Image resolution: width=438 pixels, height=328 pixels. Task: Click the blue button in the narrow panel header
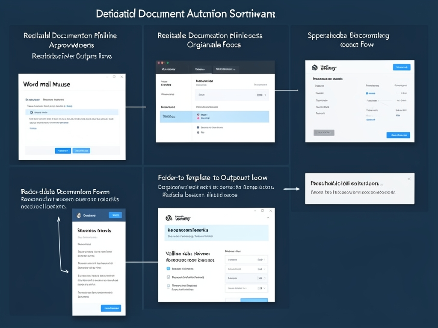[x=115, y=215]
